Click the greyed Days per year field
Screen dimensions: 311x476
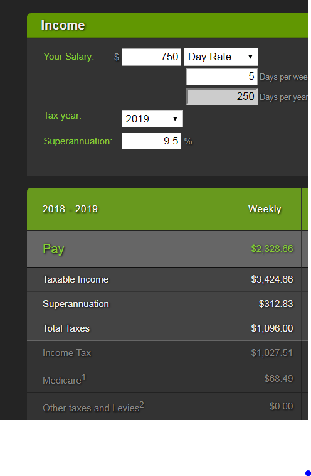222,97
